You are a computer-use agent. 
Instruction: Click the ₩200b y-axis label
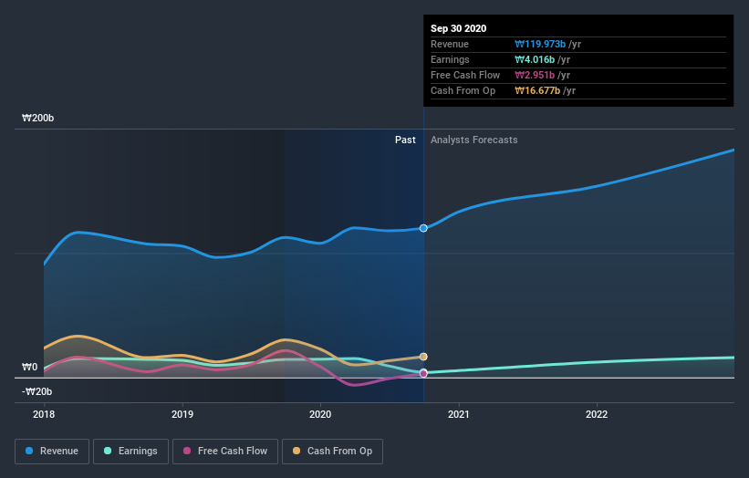click(37, 118)
